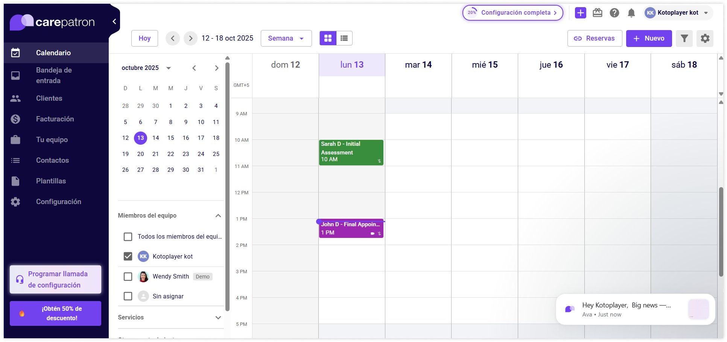Click the purple quick-add plus icon
This screenshot has height=342, width=727.
click(x=581, y=13)
